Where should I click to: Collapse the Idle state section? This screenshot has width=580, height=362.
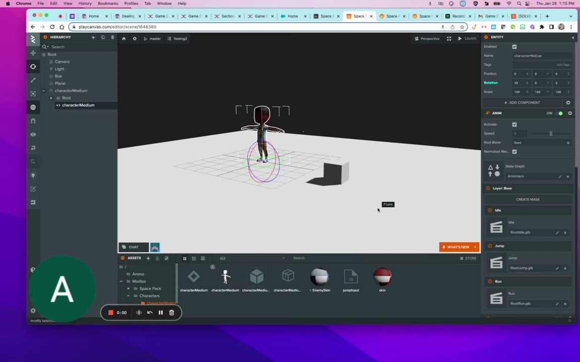pos(490,210)
